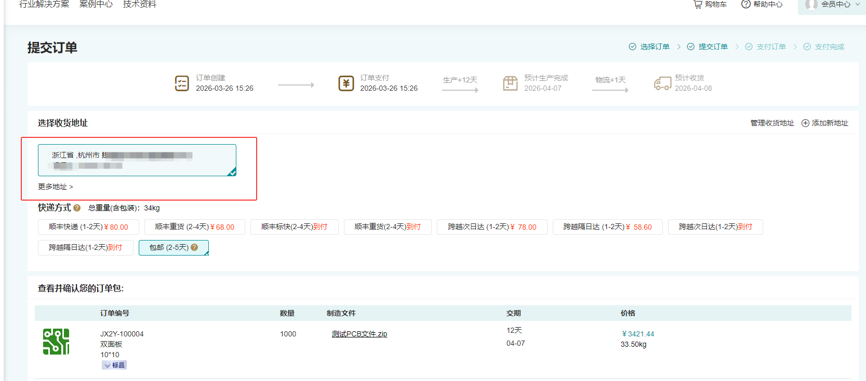The height and width of the screenshot is (381, 866).
Task: Click the order created checklist icon
Action: coord(182,83)
